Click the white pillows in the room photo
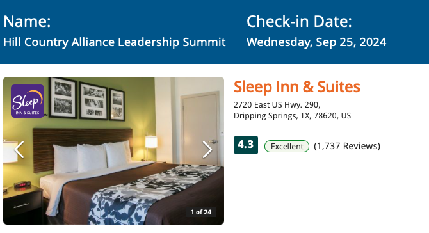The image size is (429, 233). (92, 157)
